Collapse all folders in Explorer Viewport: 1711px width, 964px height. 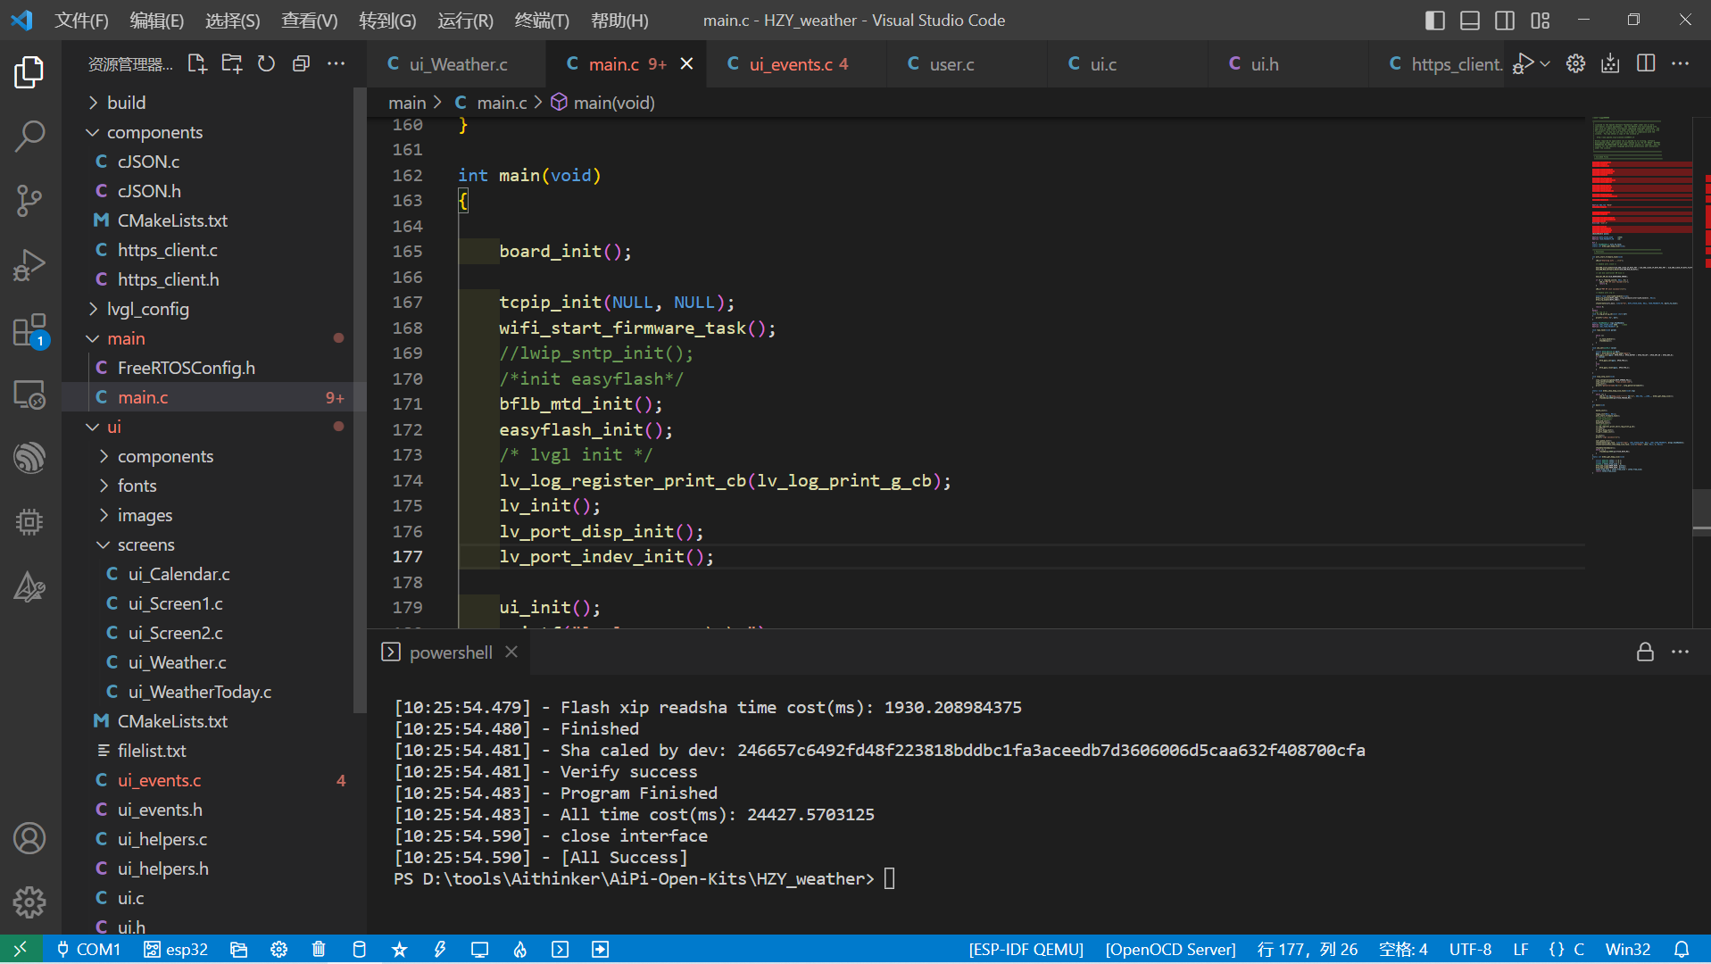301,64
